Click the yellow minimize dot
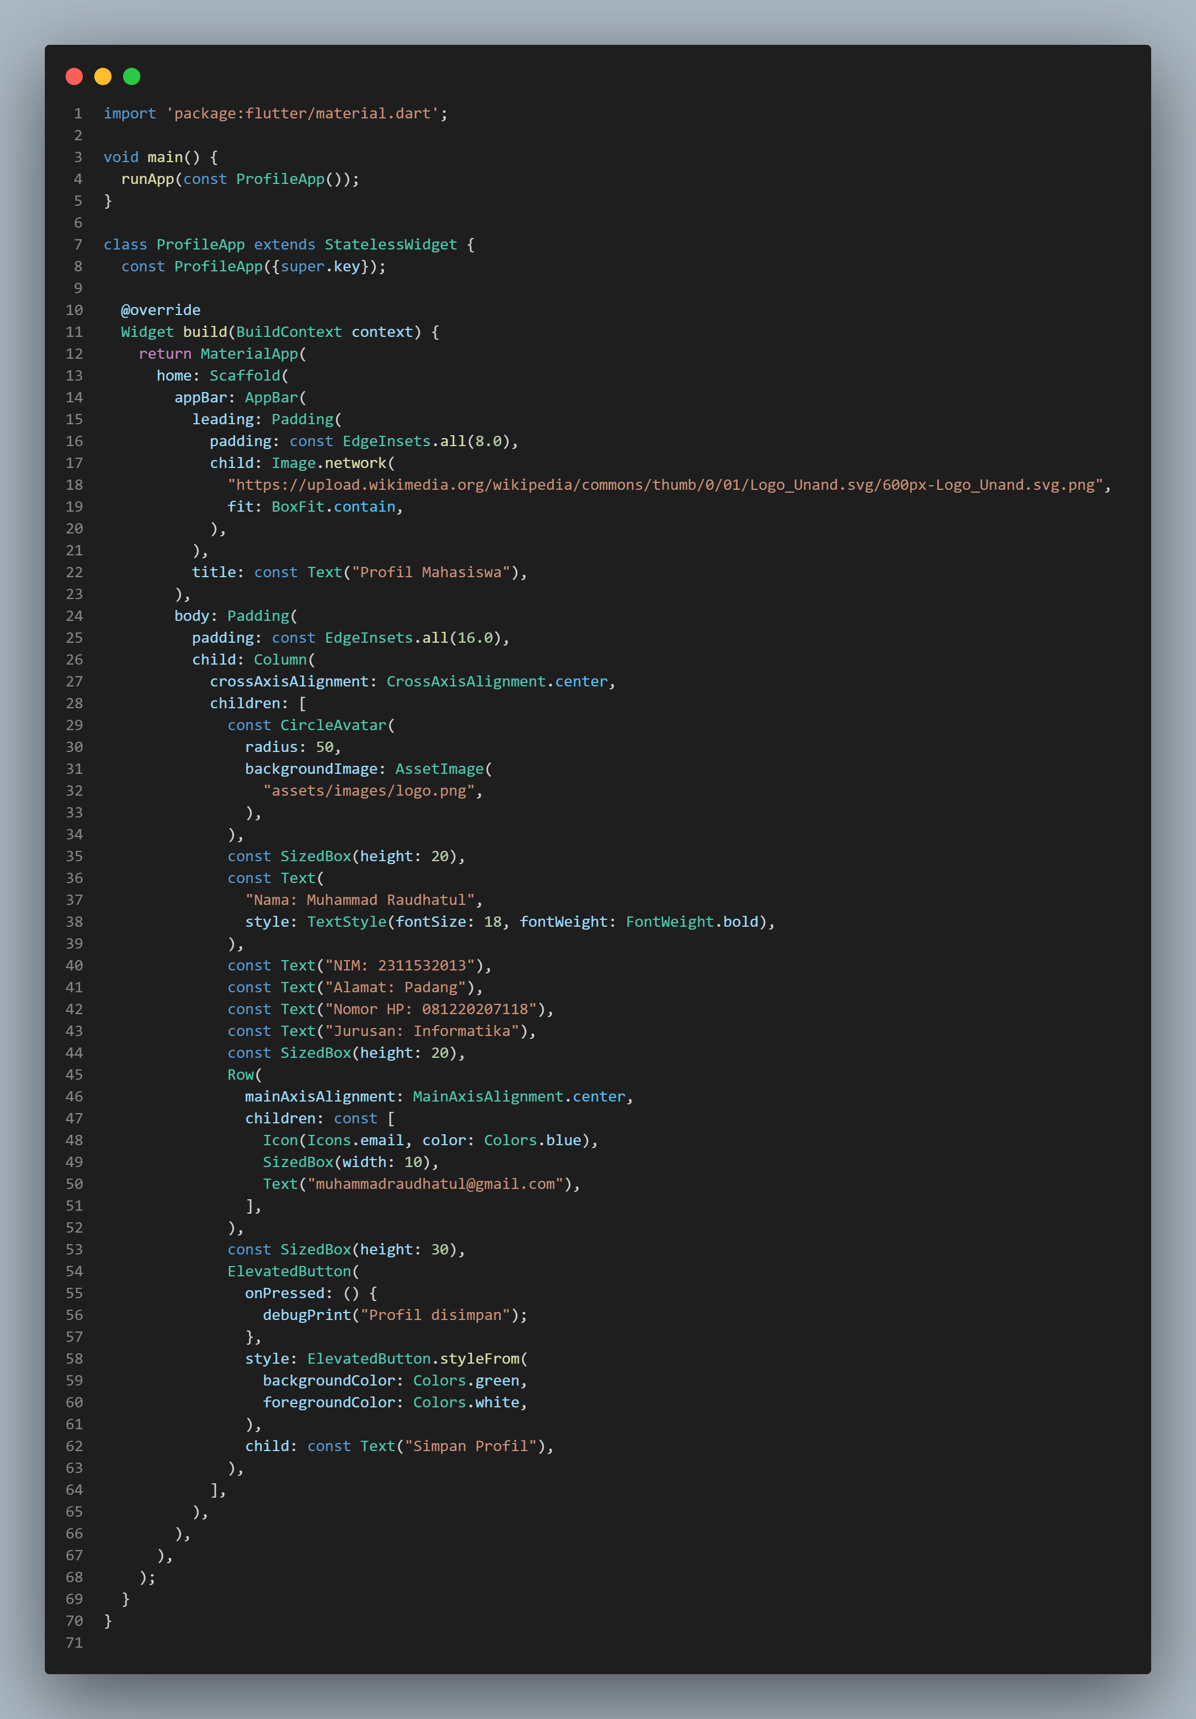The height and width of the screenshot is (1719, 1196). (x=102, y=76)
